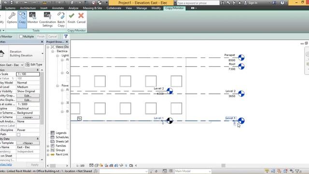Click the 1:100 scale in view bar

click(80, 165)
